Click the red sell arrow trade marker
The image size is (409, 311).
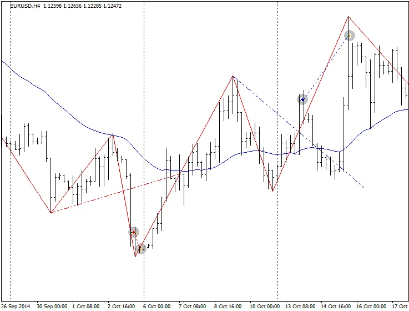click(133, 232)
